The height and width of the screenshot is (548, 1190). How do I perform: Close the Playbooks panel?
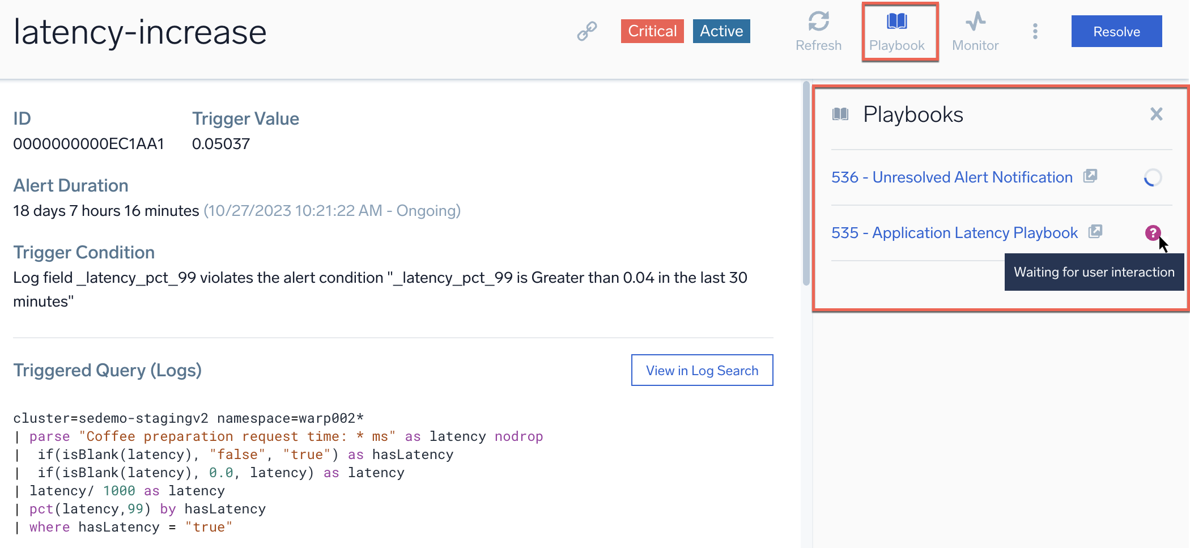coord(1156,114)
